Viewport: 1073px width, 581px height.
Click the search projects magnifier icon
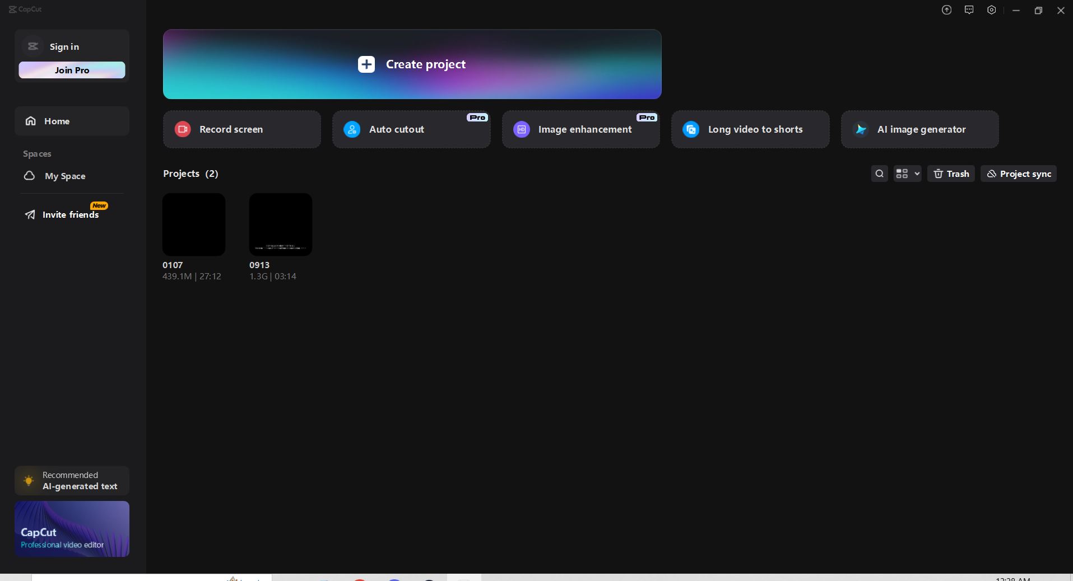[879, 174]
